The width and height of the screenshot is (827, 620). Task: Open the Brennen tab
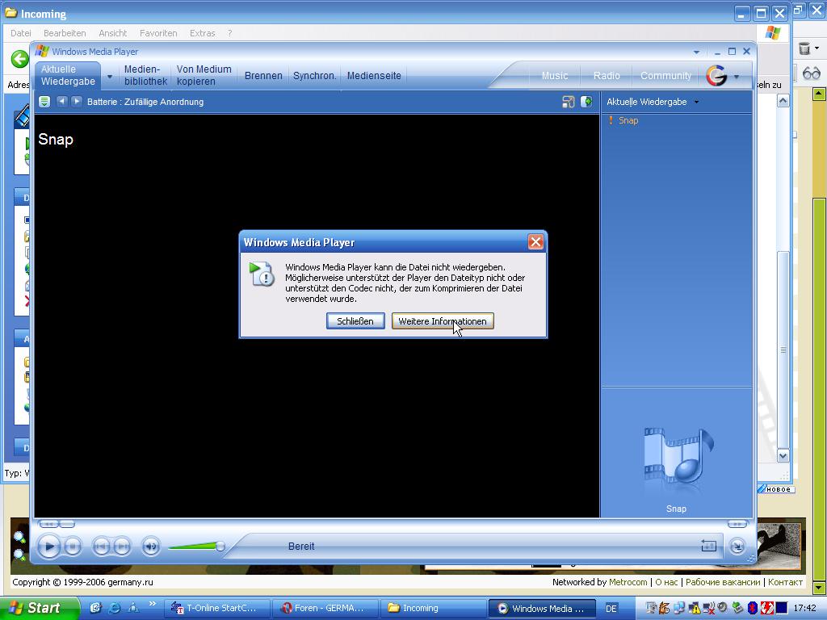[263, 75]
